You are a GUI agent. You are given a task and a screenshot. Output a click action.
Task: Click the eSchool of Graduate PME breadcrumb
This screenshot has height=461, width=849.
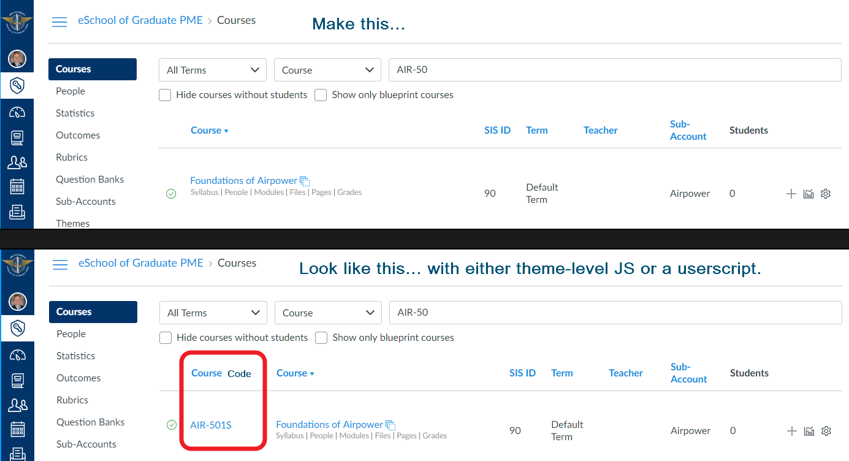click(140, 20)
